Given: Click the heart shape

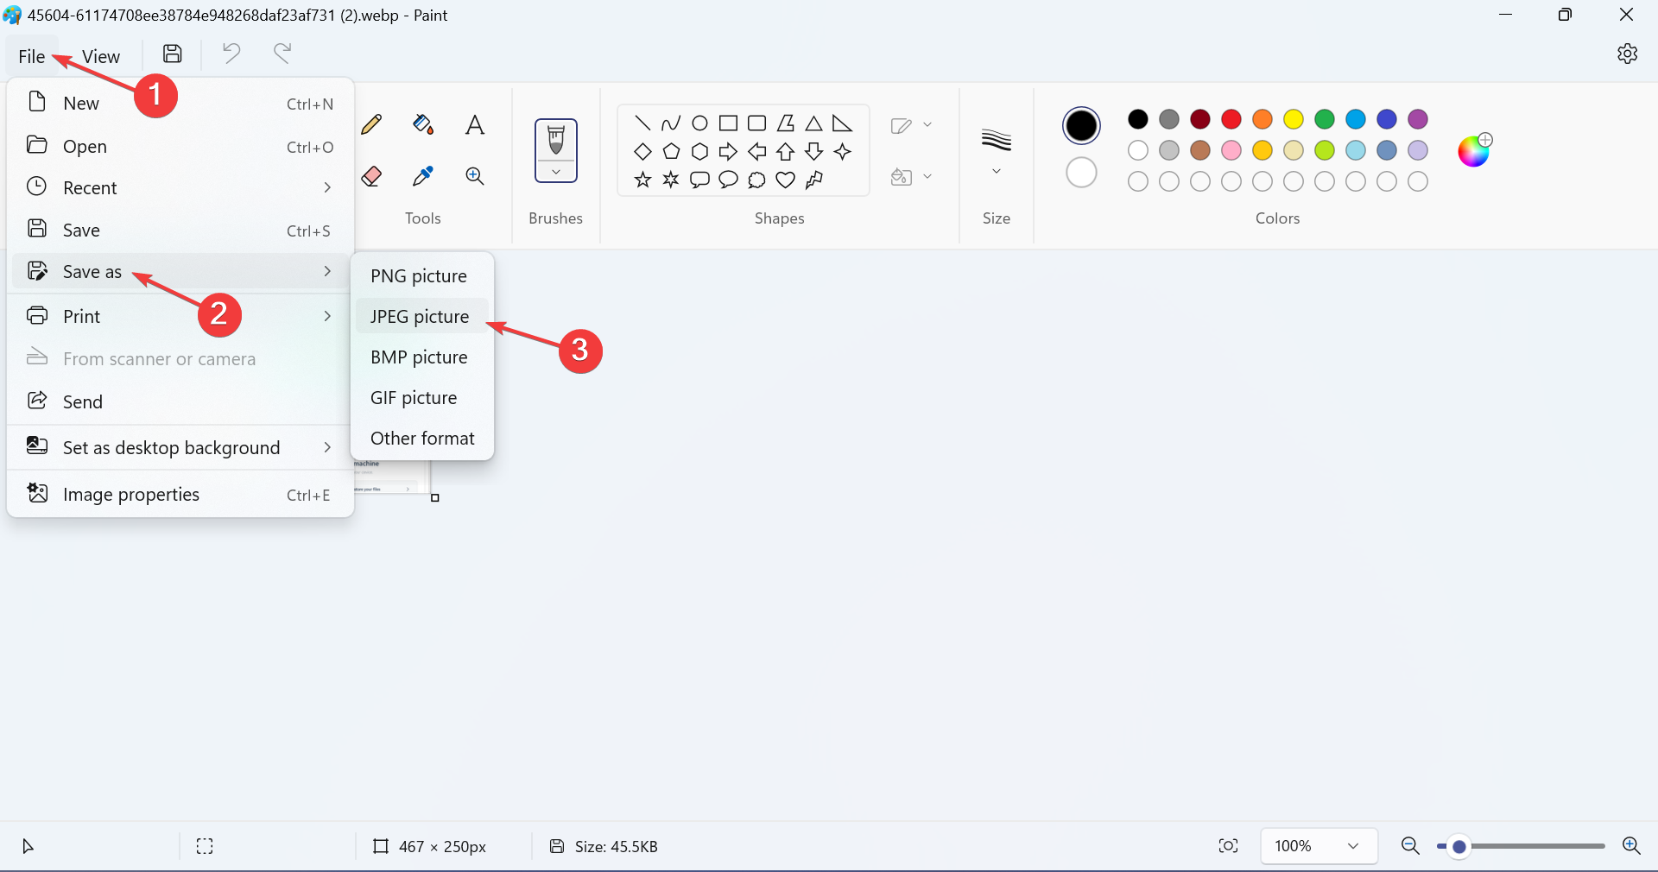Looking at the screenshot, I should pos(785,180).
